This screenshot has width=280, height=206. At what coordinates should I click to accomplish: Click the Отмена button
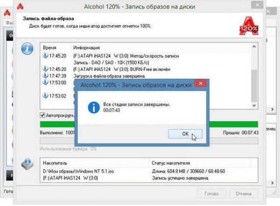(244, 194)
